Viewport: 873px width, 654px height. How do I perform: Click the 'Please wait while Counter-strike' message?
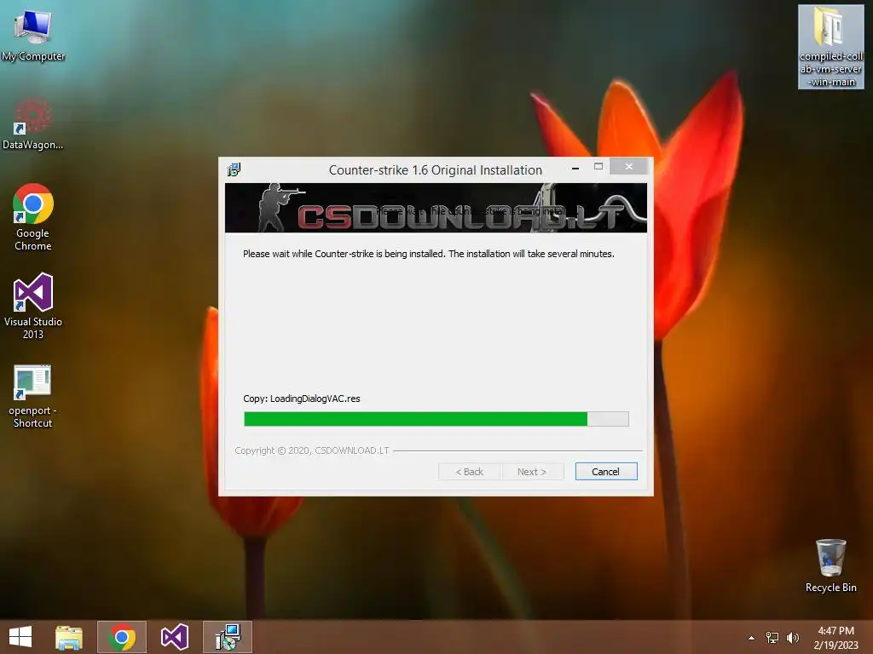click(429, 254)
